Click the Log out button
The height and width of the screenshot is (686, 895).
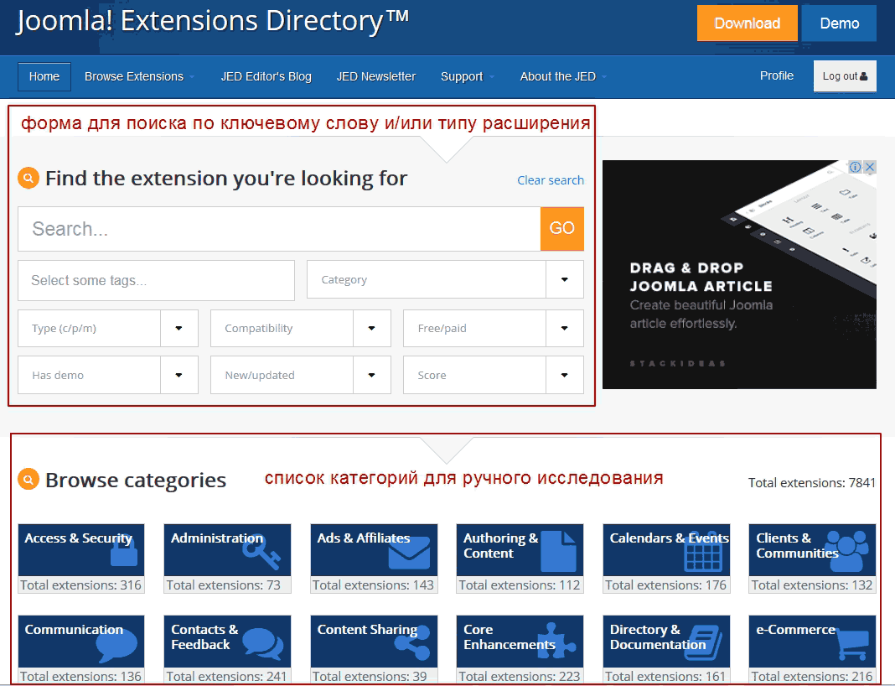(x=845, y=76)
